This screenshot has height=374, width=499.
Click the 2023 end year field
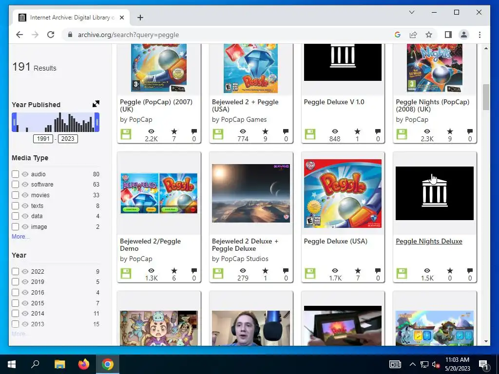tap(68, 139)
